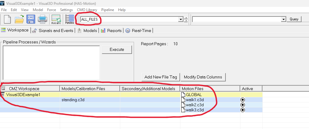Screen dimensions: 309x129
Task: Click Modify Data Columns button
Action: (203, 77)
